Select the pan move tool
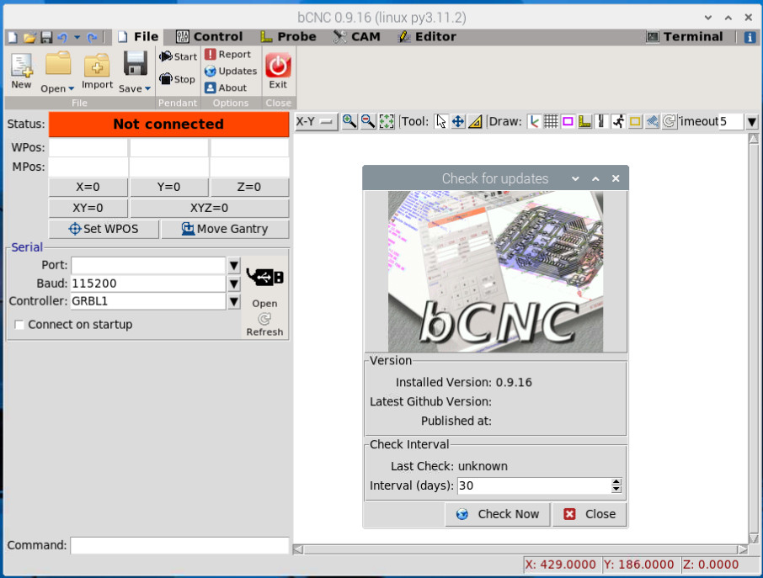 (x=458, y=121)
